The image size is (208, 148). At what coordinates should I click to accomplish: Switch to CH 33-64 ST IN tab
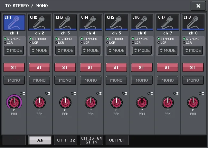click(91, 140)
